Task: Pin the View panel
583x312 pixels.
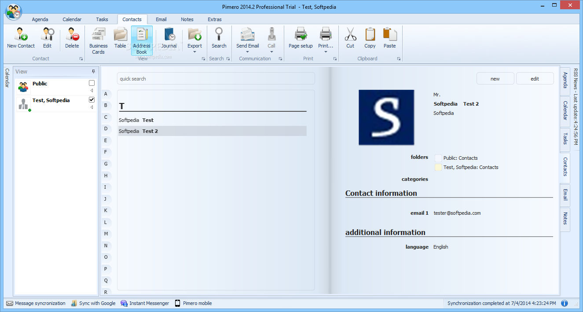Action: pos(93,71)
